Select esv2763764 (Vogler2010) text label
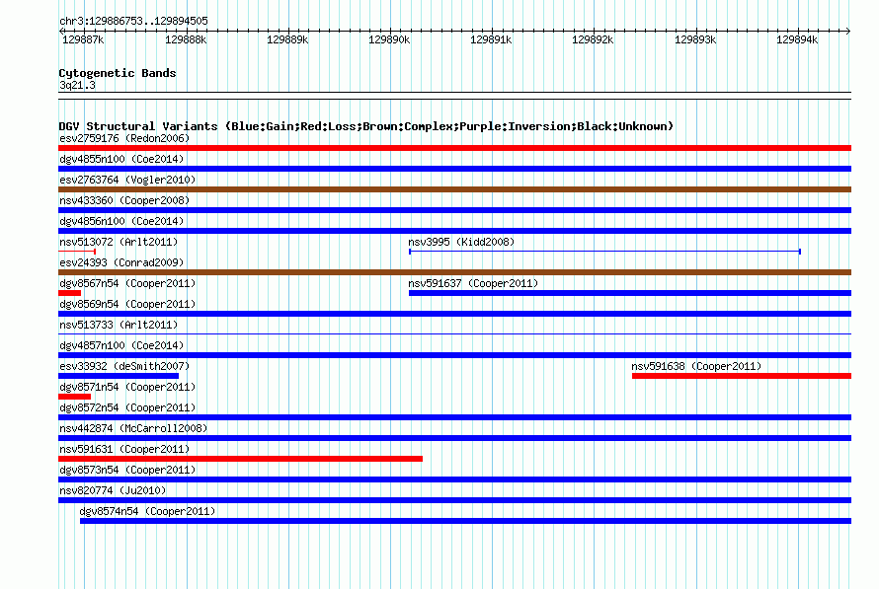 [x=127, y=180]
